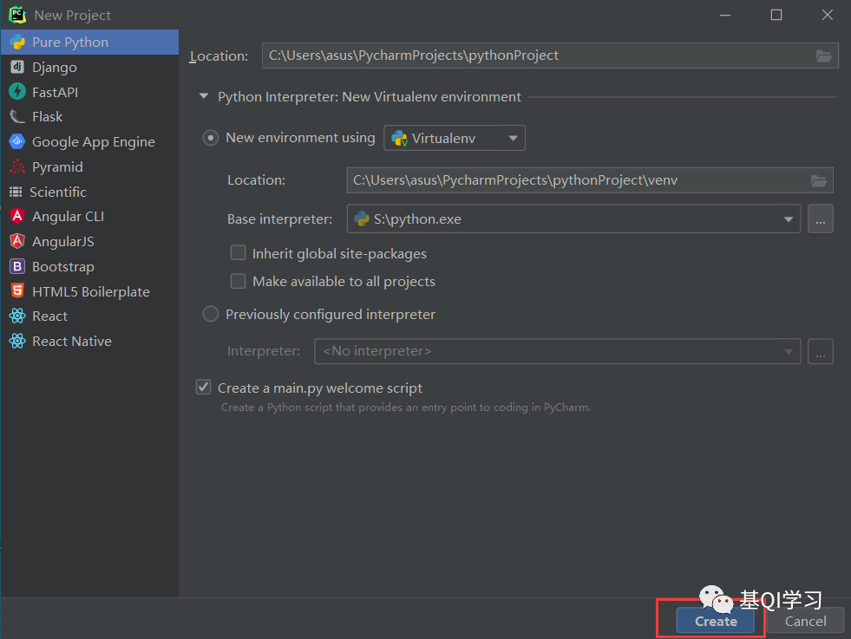The image size is (851, 639).
Task: Uncheck Create a main.py welcome script
Action: (204, 388)
